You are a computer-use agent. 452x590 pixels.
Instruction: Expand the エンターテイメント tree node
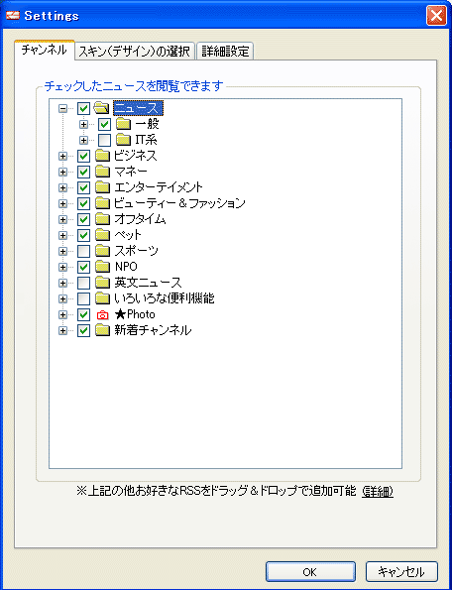click(x=63, y=187)
